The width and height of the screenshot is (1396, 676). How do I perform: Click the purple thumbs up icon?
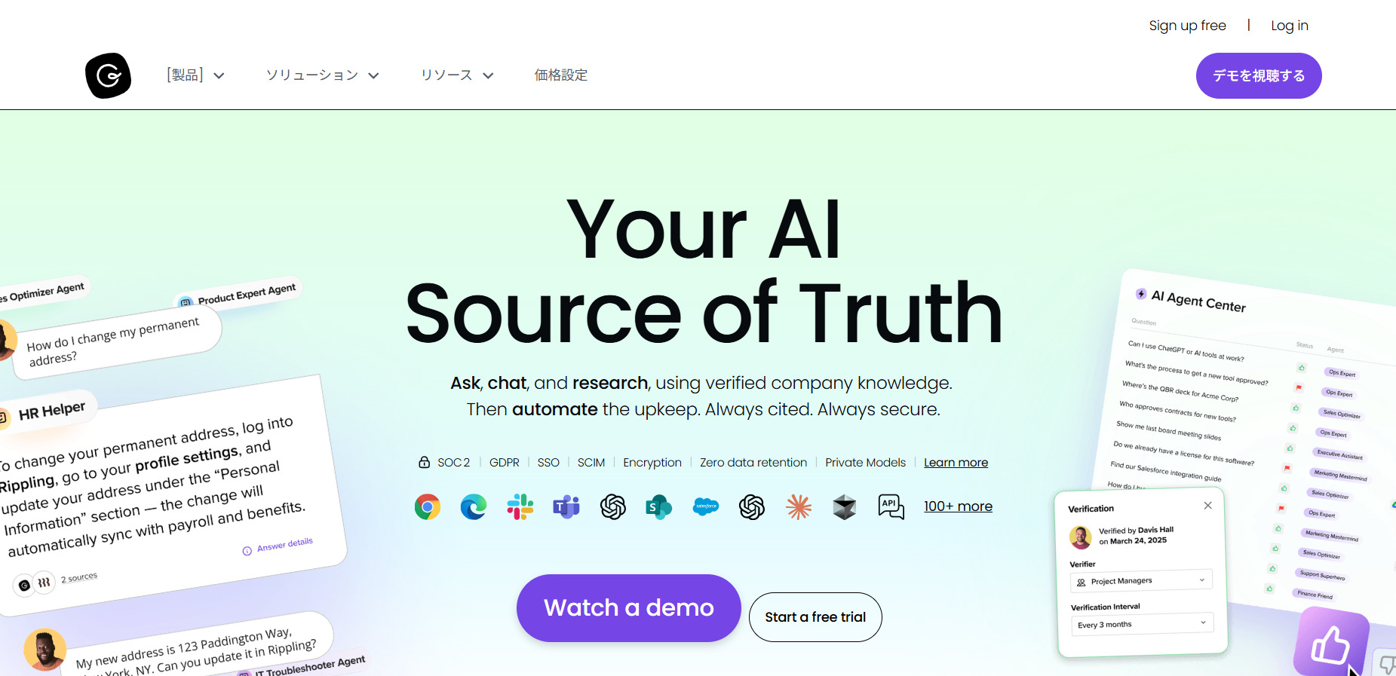[1331, 644]
